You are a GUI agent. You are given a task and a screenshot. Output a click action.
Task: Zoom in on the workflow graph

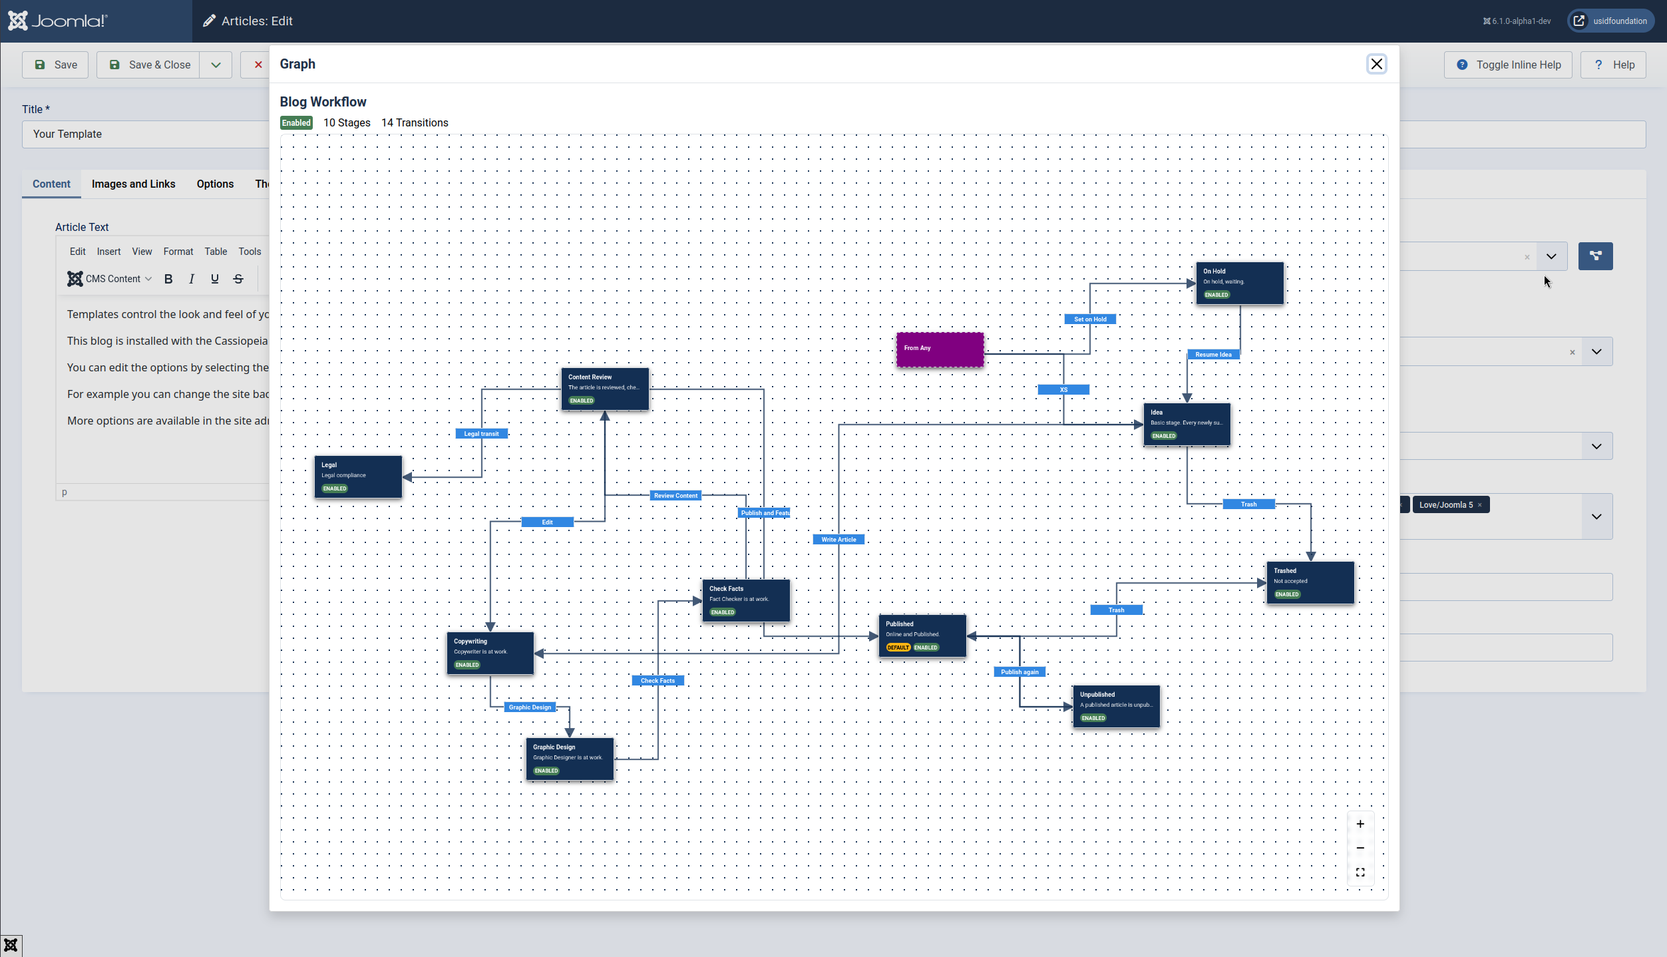tap(1360, 823)
